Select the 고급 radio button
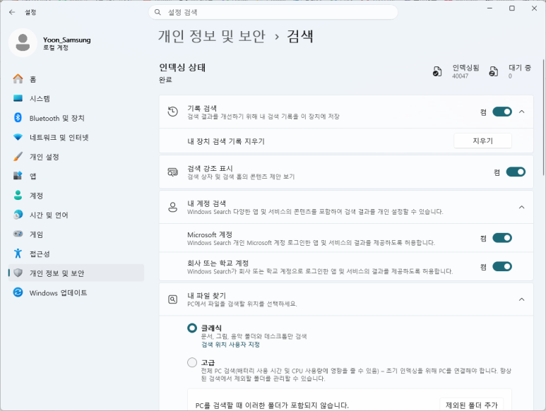 pyautogui.click(x=192, y=363)
